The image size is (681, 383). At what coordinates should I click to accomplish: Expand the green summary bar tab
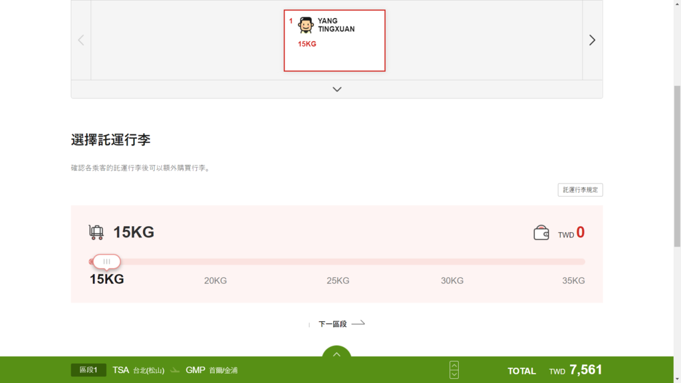point(337,353)
